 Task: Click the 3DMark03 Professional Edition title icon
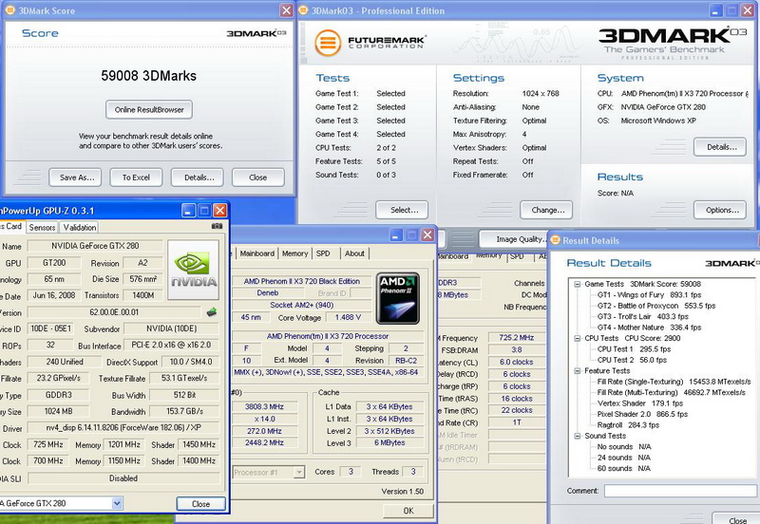click(x=303, y=10)
